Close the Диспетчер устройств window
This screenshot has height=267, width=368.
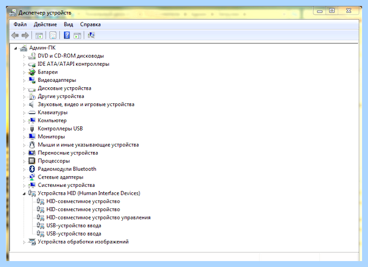point(348,11)
